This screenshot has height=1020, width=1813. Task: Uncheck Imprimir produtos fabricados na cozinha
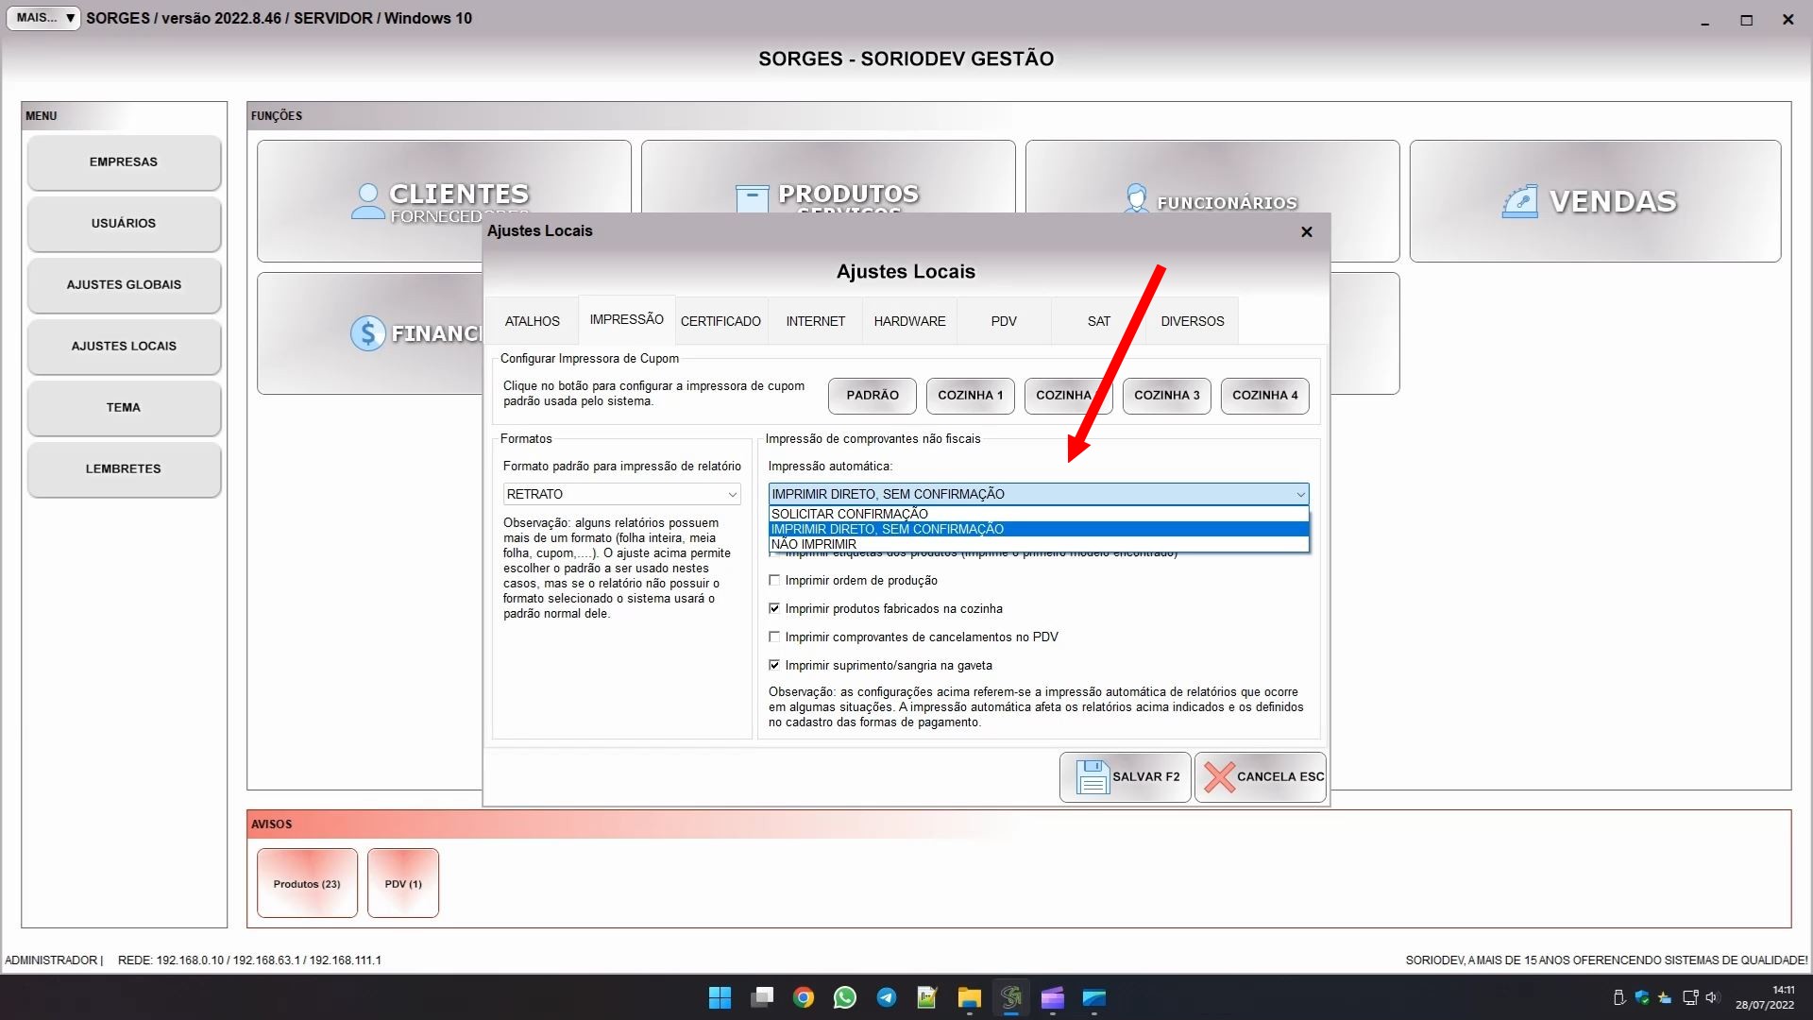pos(774,609)
